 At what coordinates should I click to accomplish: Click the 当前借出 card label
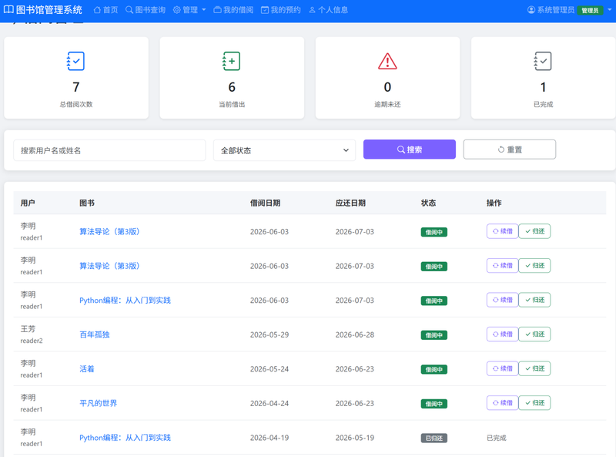(232, 104)
